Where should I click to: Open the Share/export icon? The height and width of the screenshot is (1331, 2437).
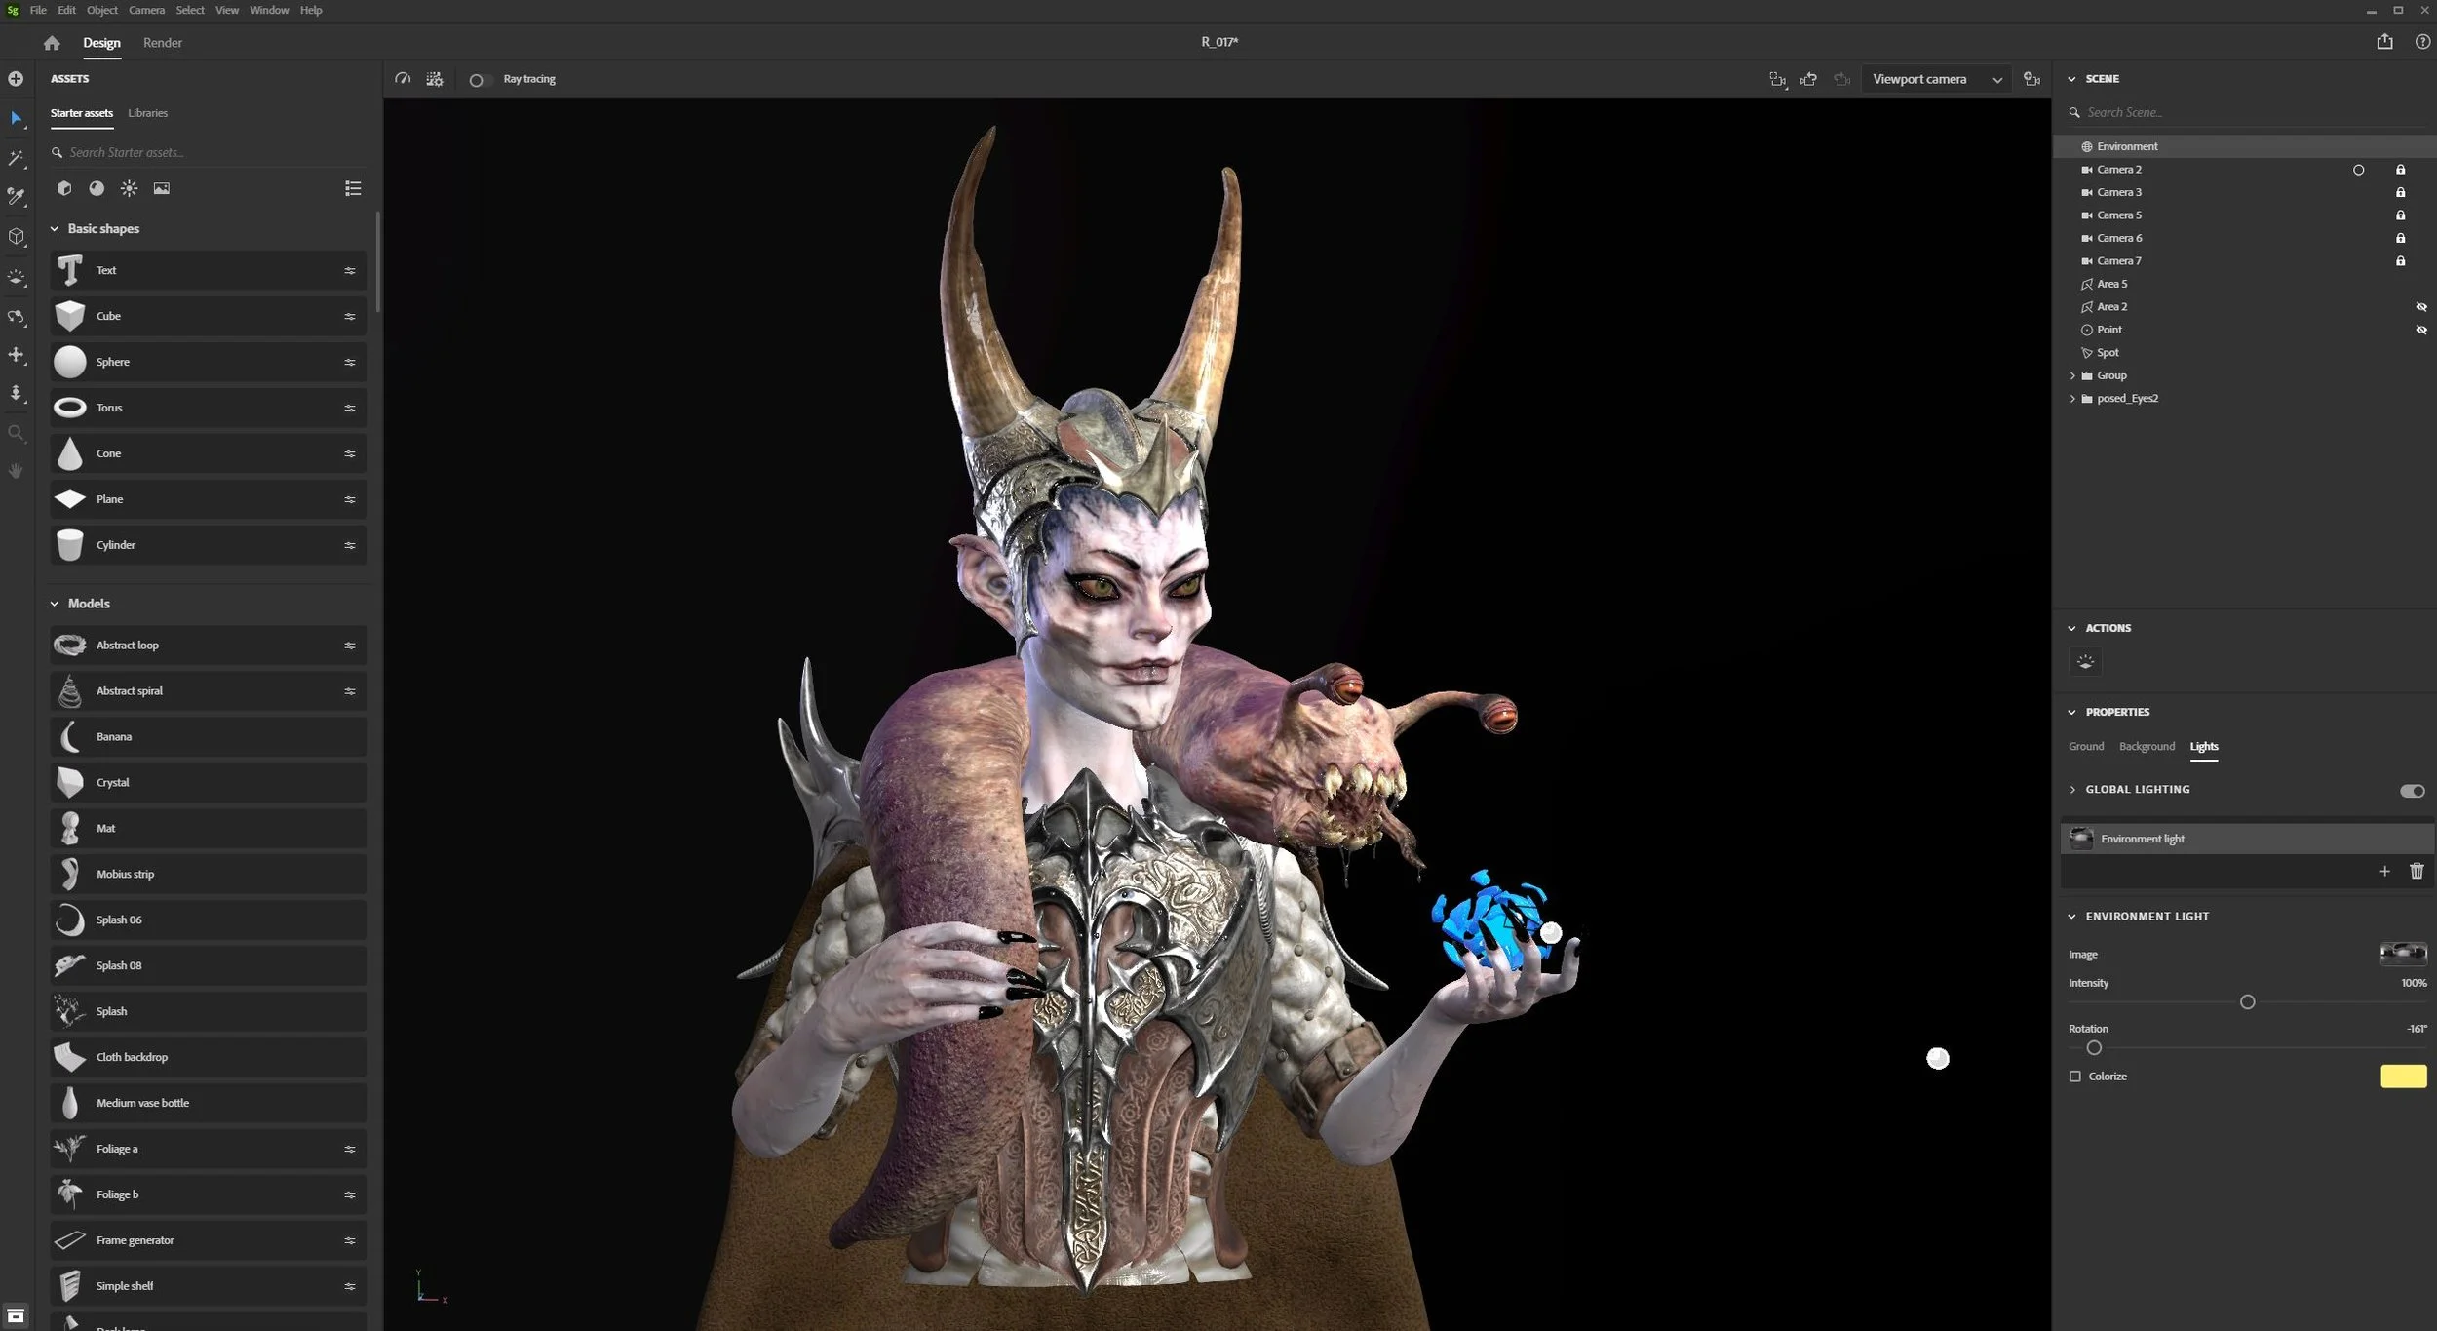click(2384, 42)
